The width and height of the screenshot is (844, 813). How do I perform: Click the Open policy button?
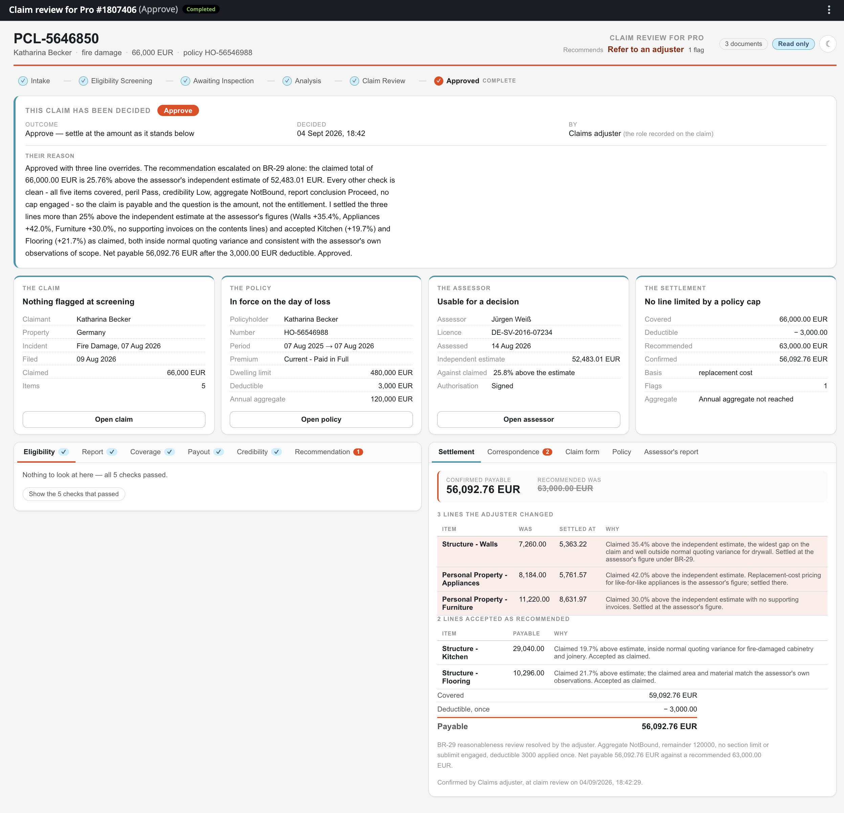321,419
